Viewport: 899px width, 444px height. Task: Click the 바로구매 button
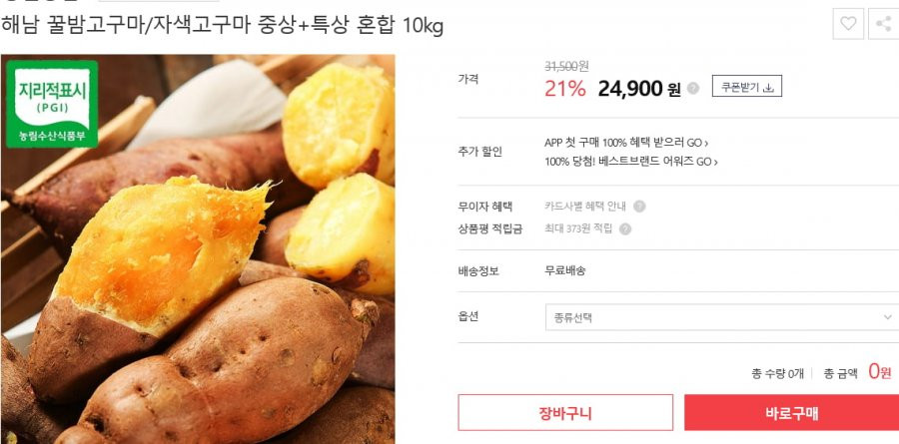tap(792, 412)
